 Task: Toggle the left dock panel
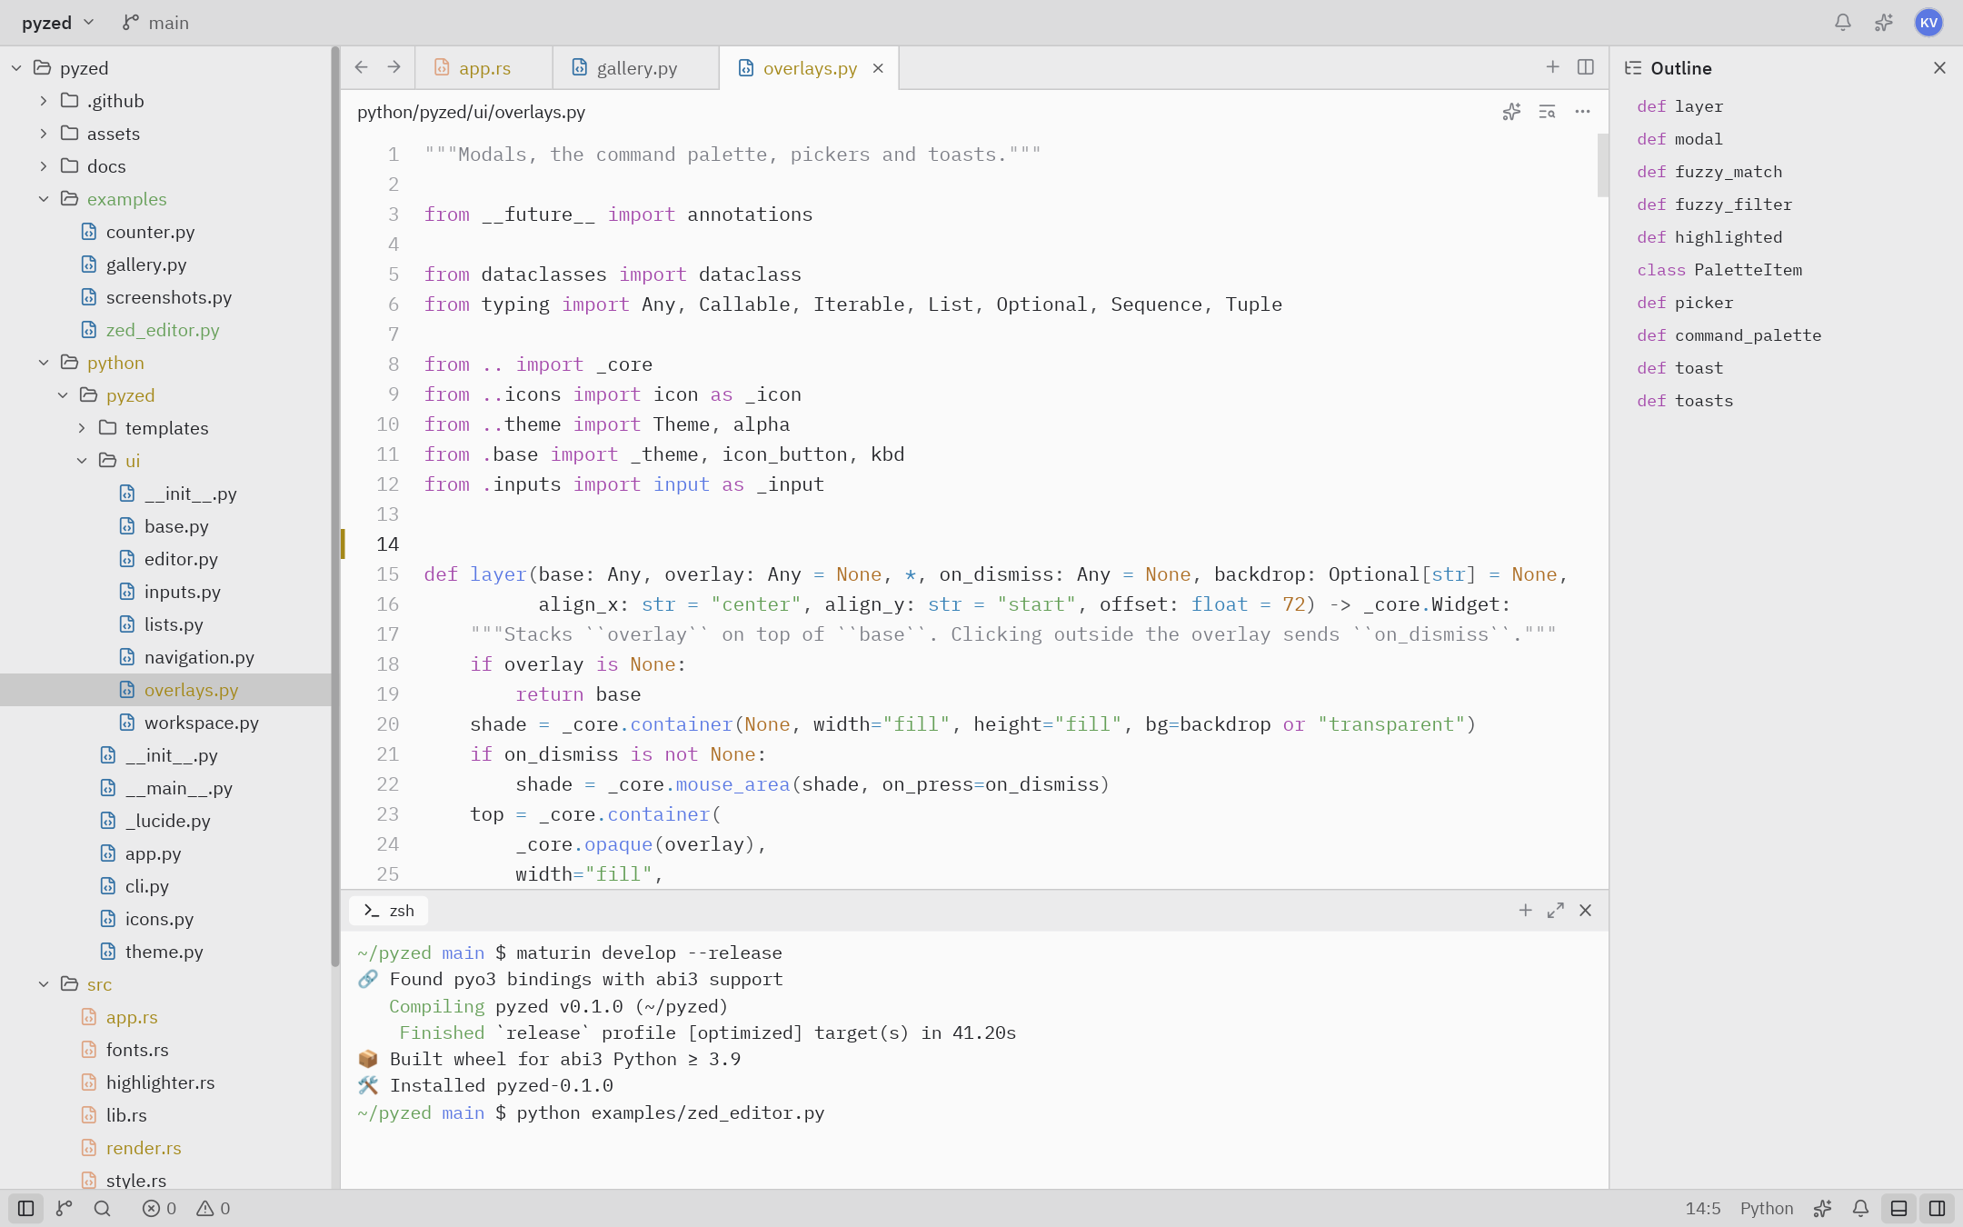26,1208
